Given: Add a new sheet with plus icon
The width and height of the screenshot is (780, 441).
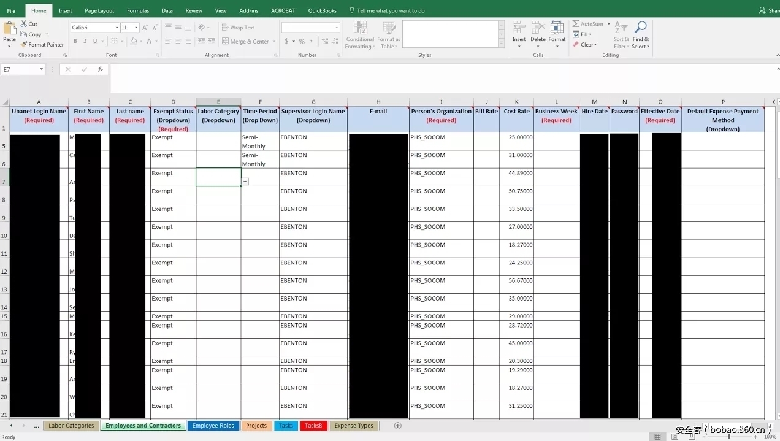Looking at the screenshot, I should pos(397,426).
